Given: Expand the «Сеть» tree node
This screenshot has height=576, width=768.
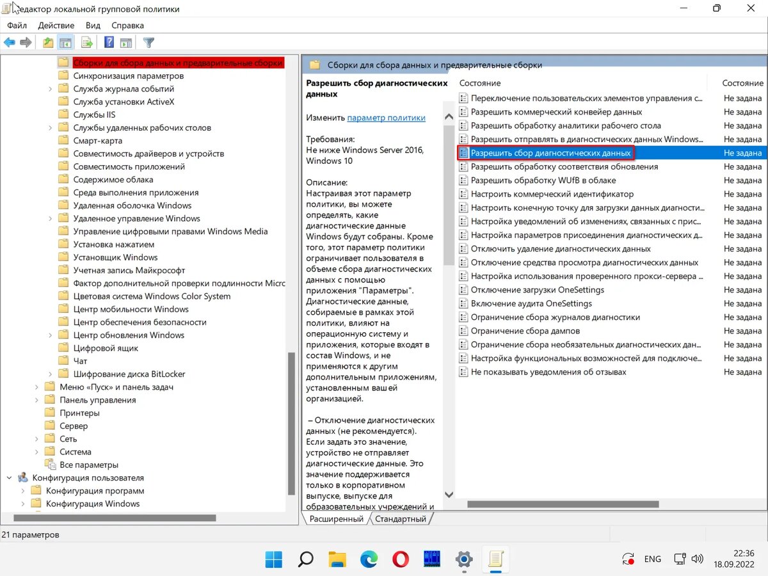Looking at the screenshot, I should pyautogui.click(x=37, y=439).
